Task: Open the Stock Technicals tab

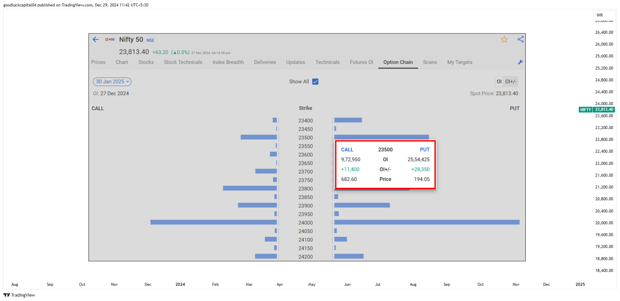Action: 183,62
